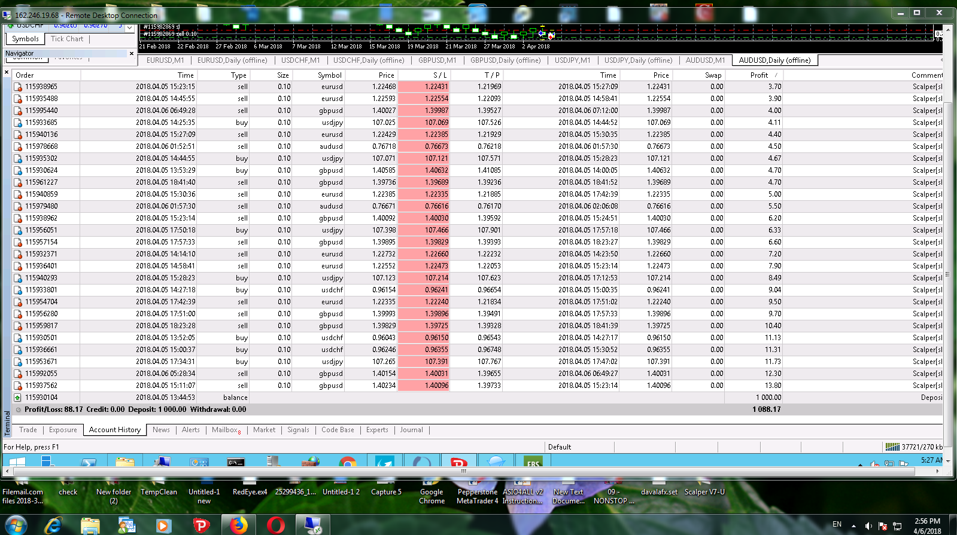Show hidden system tray icons

pyautogui.click(x=853, y=525)
